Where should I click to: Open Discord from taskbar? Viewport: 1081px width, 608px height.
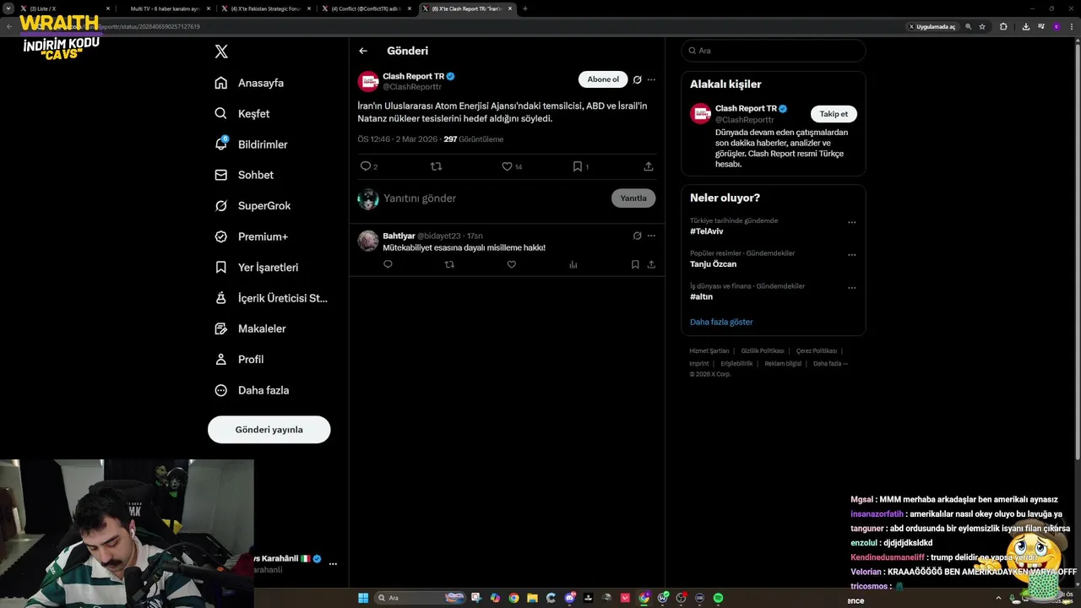pyautogui.click(x=570, y=598)
